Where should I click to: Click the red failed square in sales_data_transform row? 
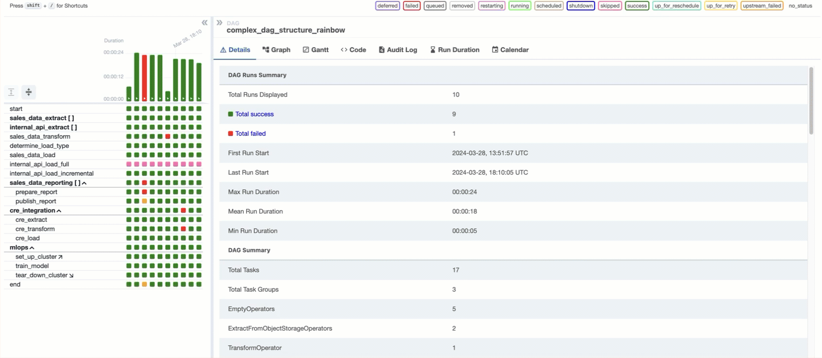point(168,137)
